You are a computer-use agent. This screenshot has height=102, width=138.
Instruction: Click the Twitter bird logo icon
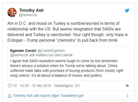coord(127,10)
